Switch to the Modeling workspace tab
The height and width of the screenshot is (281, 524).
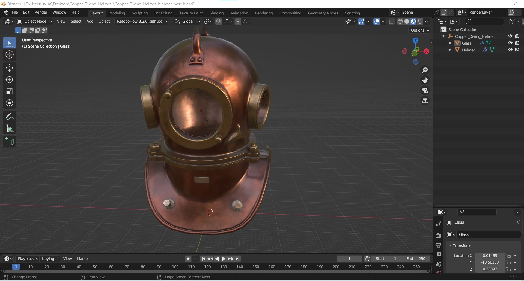tap(117, 13)
